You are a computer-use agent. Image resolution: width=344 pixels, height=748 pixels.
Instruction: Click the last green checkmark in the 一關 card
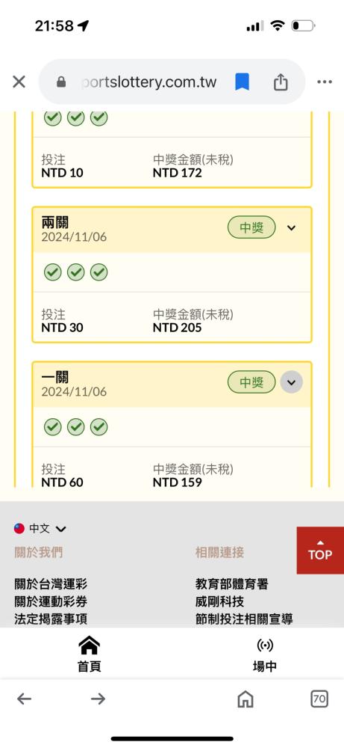[x=99, y=426]
